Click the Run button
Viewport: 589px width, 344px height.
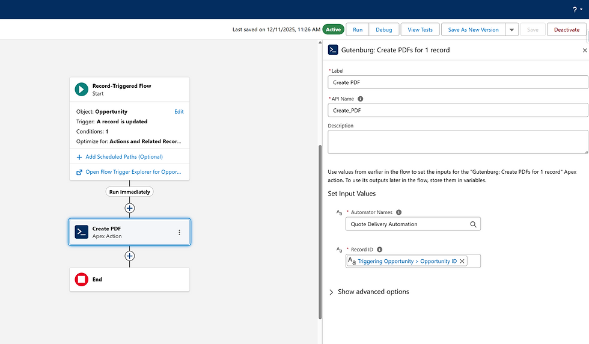[358, 29]
